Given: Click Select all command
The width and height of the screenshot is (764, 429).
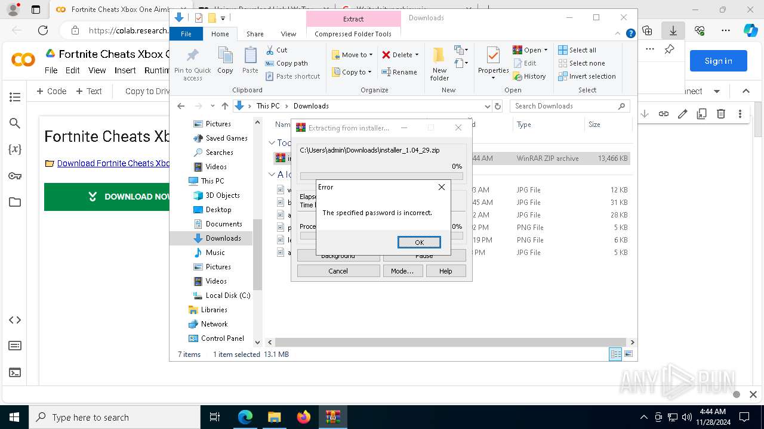Looking at the screenshot, I should point(577,50).
